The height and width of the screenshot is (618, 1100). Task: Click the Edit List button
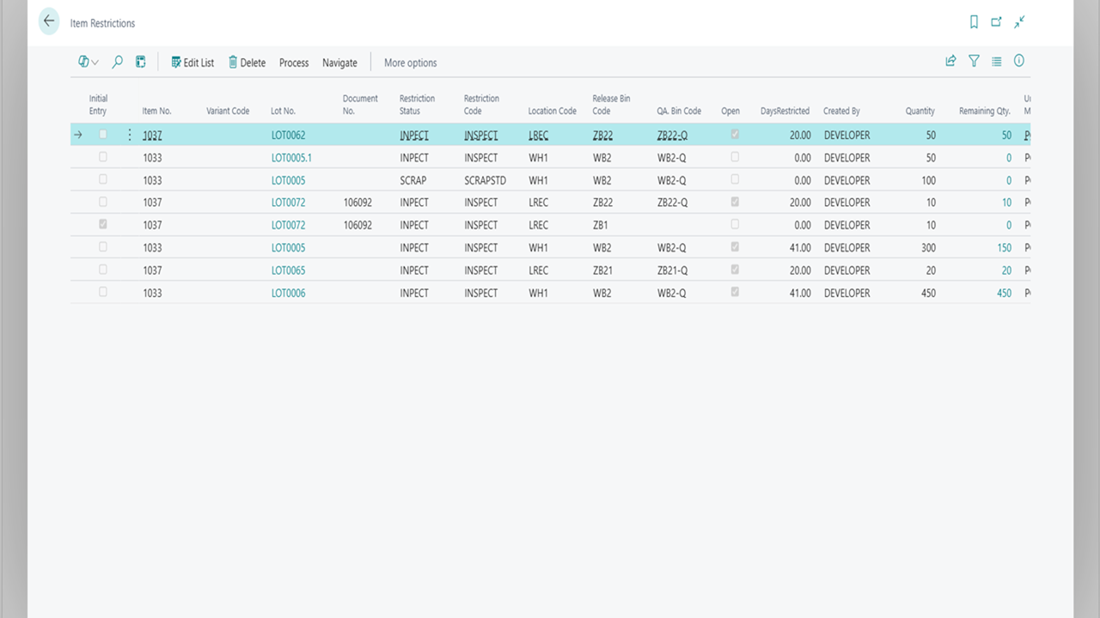click(192, 63)
